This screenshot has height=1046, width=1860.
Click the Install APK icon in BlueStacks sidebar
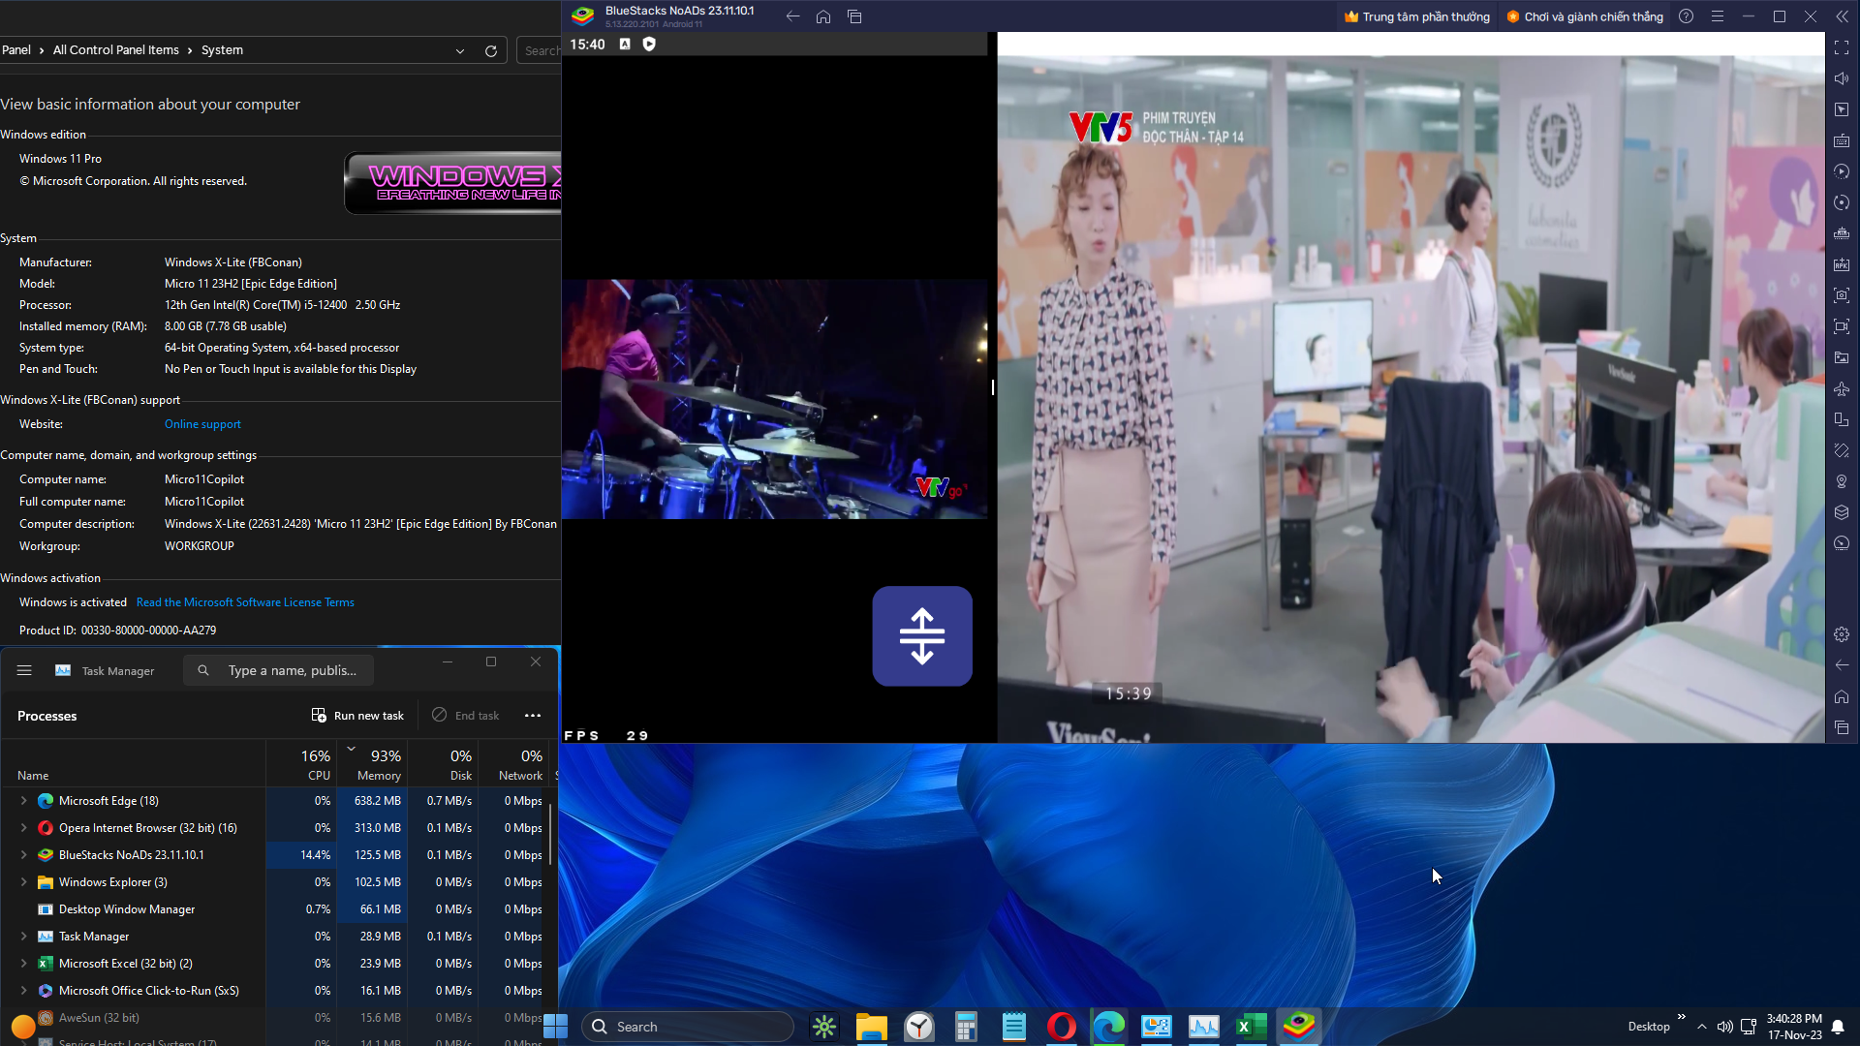tap(1842, 264)
